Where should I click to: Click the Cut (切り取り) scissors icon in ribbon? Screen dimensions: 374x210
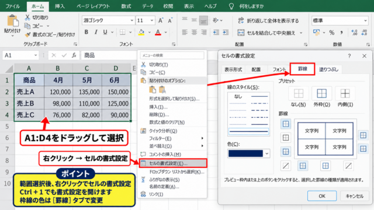pos(27,17)
